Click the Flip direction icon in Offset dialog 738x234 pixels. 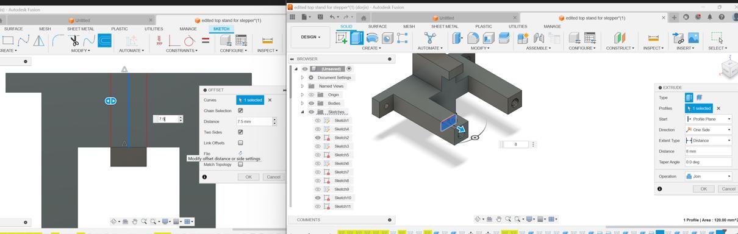tap(240, 154)
